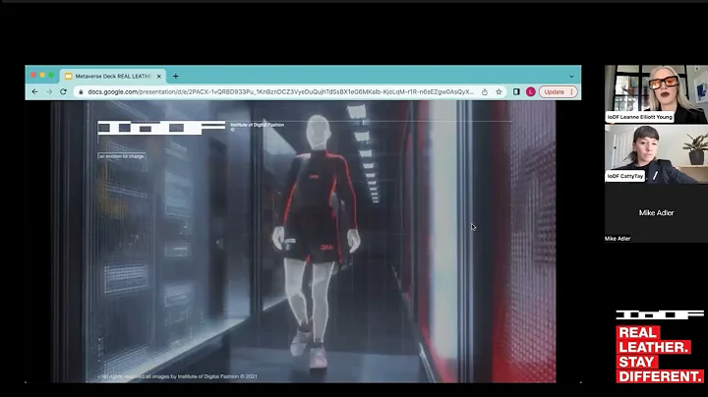Image resolution: width=708 pixels, height=397 pixels.
Task: Click the lock icon in the address bar
Action: tap(81, 92)
